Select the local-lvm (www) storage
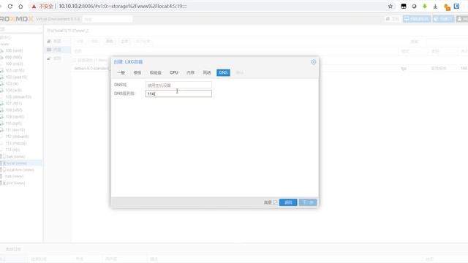This screenshot has height=263, width=468. 20,169
